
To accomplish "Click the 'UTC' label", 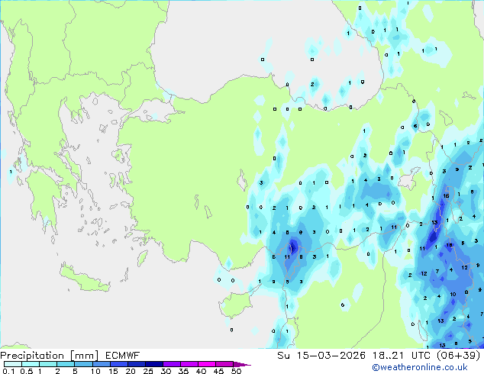I will 421,356.
